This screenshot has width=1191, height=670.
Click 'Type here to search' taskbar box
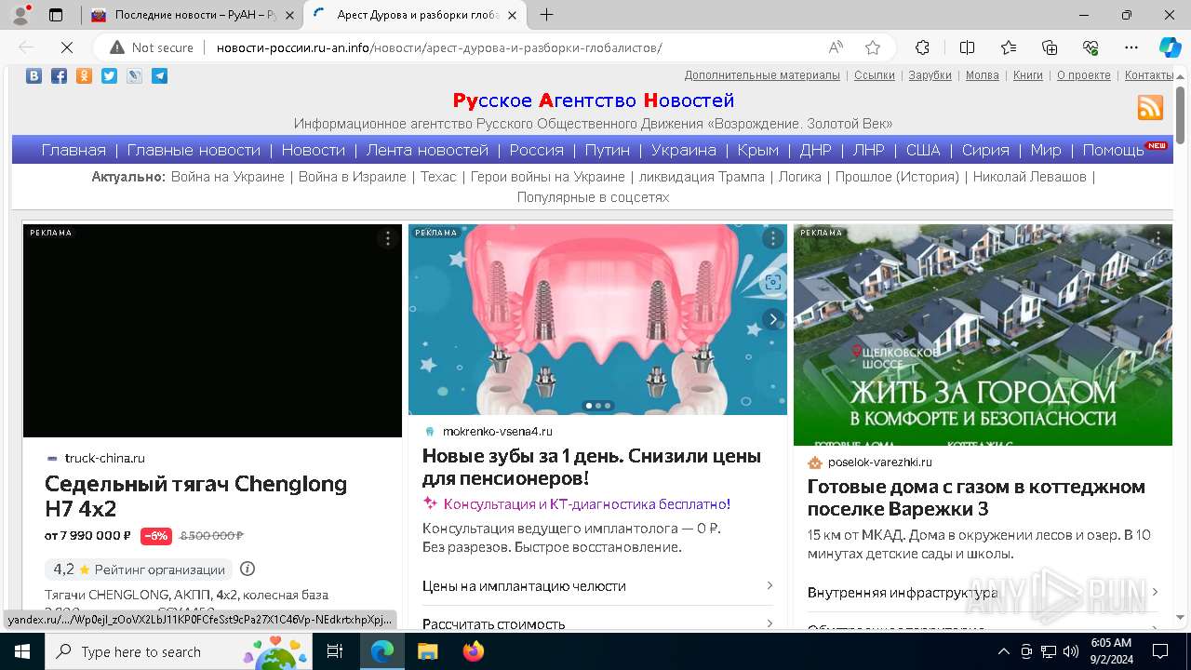pos(181,651)
